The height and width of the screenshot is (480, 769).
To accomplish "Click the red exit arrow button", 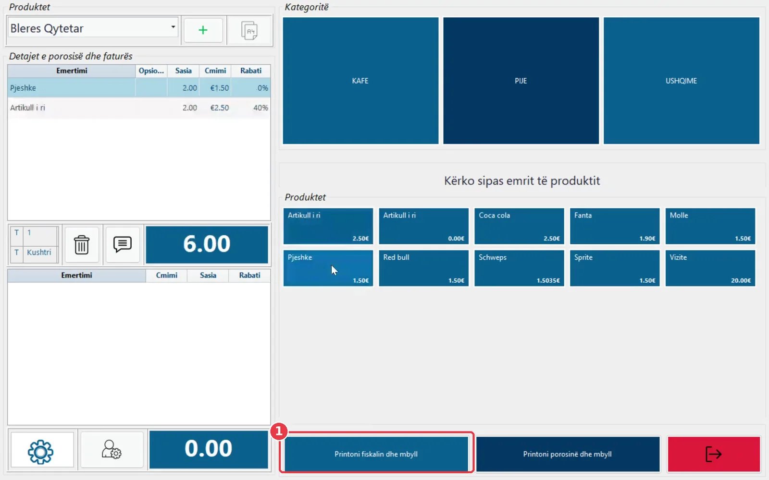I will tap(714, 454).
